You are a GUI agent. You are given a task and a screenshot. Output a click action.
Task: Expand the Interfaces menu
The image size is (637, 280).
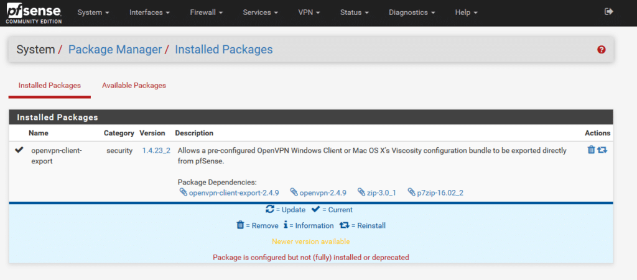pyautogui.click(x=149, y=12)
